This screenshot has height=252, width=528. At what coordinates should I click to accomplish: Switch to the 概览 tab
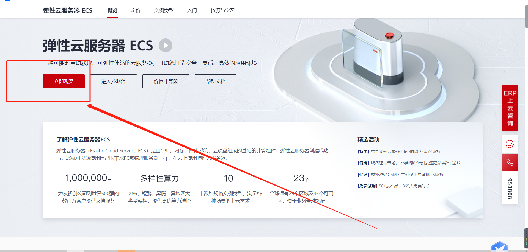click(112, 10)
